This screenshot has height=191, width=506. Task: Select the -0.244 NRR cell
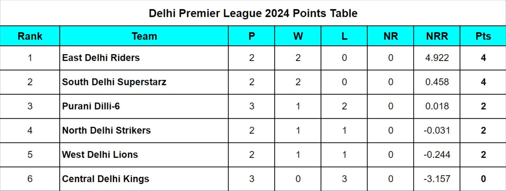click(437, 155)
